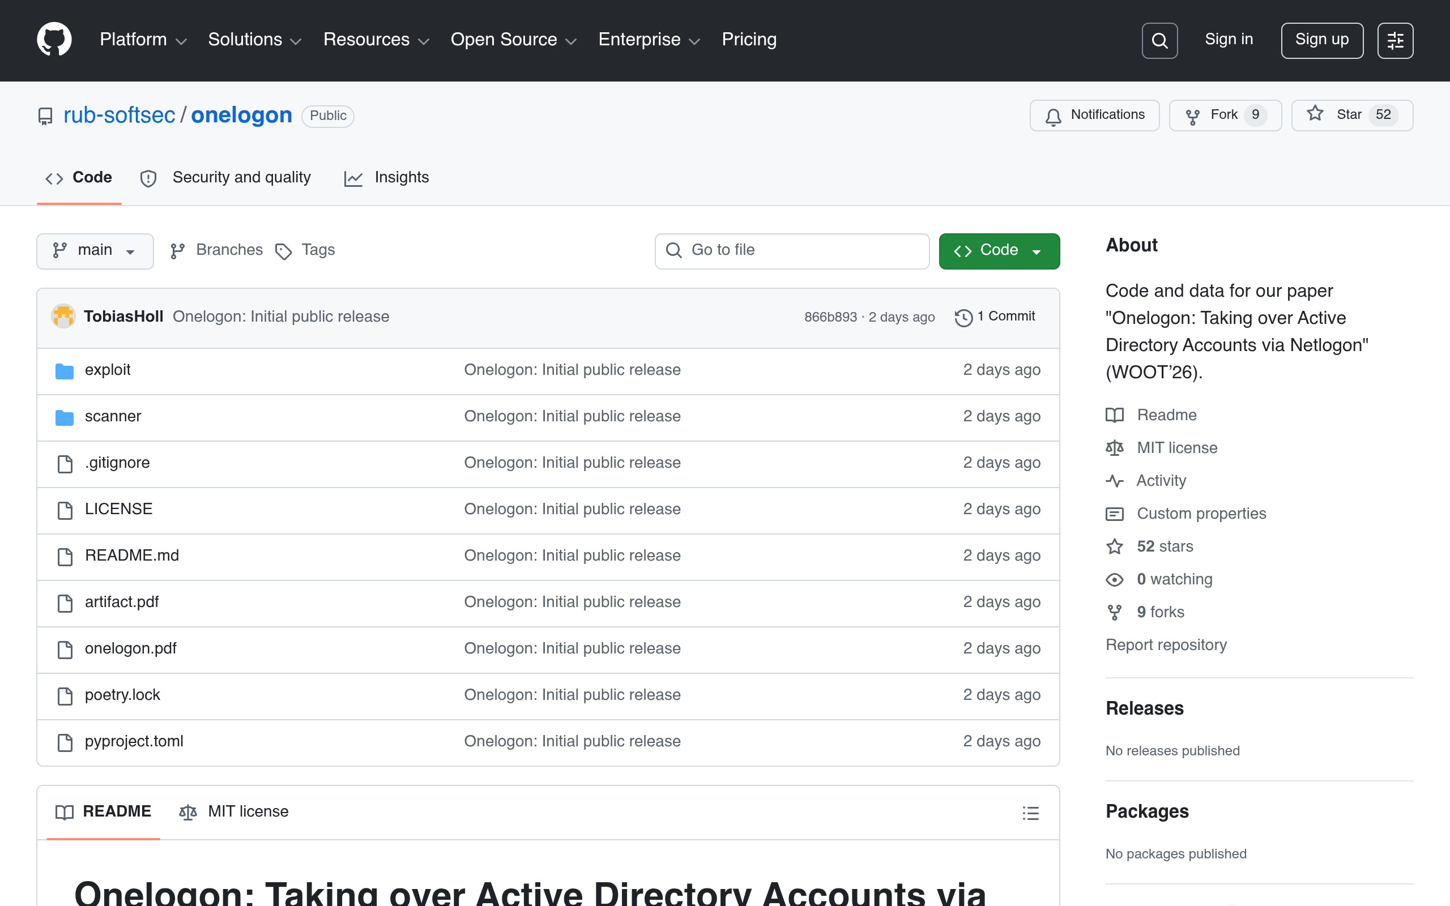Click the Fork icon
The height and width of the screenshot is (906, 1450).
tap(1192, 116)
